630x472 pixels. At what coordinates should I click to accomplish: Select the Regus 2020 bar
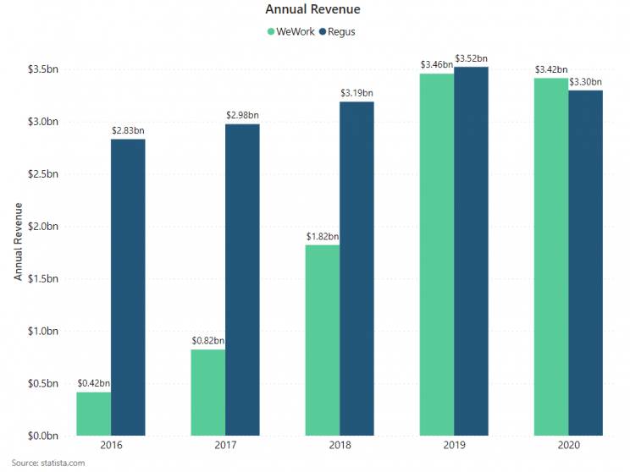(585, 263)
